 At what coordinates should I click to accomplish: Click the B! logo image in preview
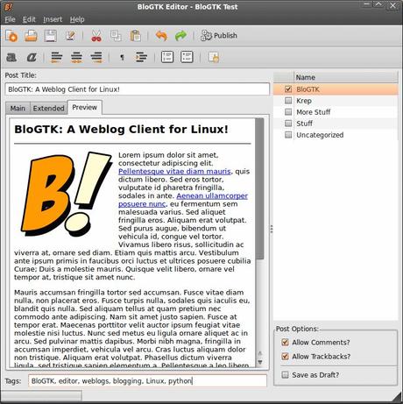point(67,194)
